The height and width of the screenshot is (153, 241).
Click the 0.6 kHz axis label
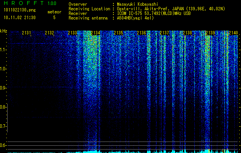(x=3, y=145)
